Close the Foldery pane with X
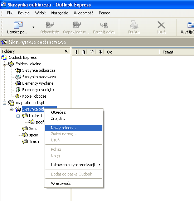Image resolution: width=194 pixels, height=201 pixels. click(x=66, y=51)
